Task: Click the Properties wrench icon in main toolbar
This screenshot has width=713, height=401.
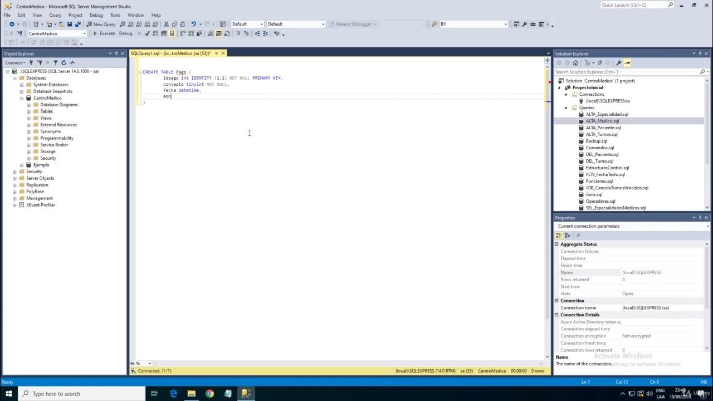Action: click(525, 25)
